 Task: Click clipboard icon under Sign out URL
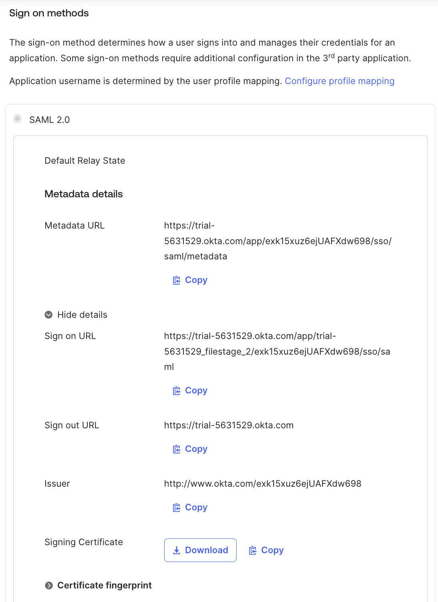176,449
